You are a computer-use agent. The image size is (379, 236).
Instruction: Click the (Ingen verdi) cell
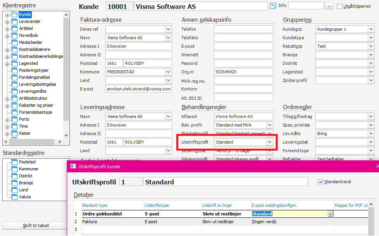[x=292, y=222]
